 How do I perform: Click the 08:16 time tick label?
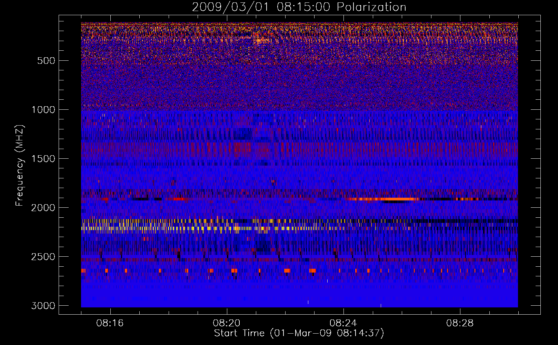click(x=110, y=323)
